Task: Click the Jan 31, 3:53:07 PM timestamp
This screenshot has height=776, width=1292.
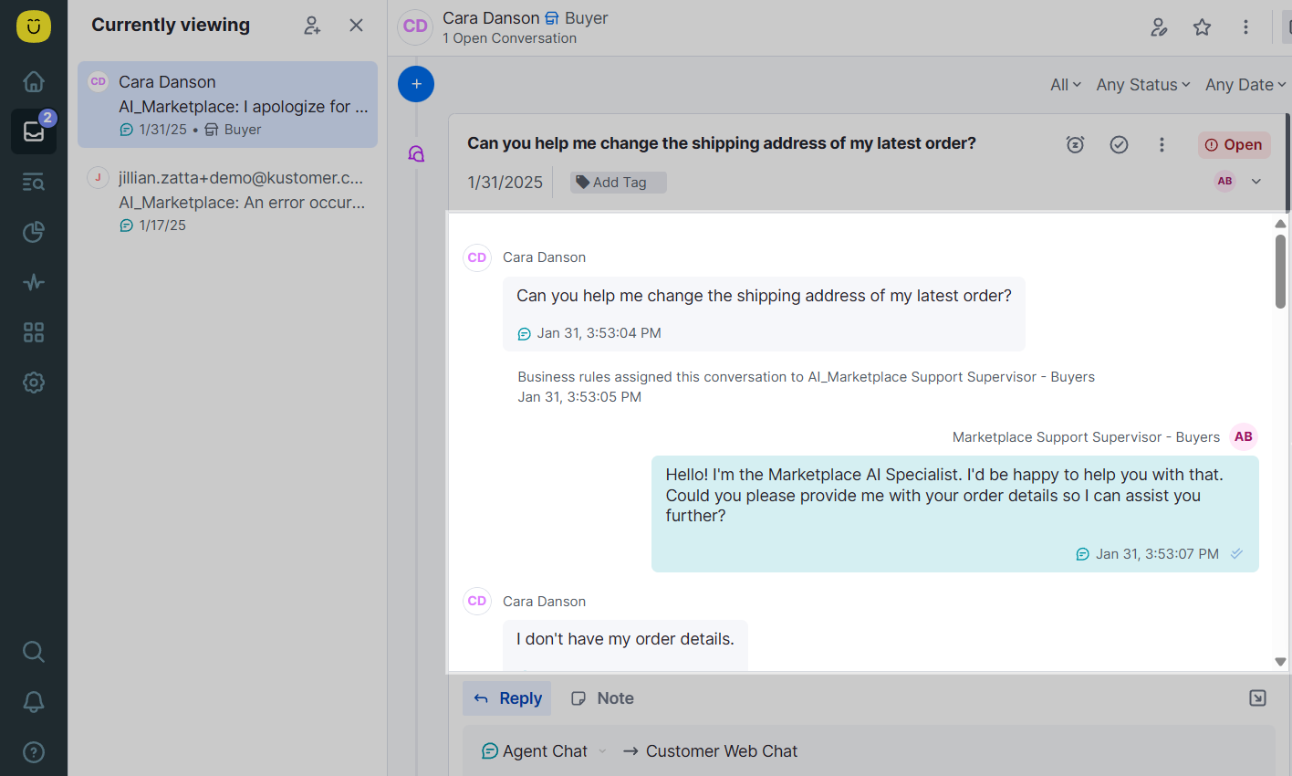Action: click(1157, 554)
